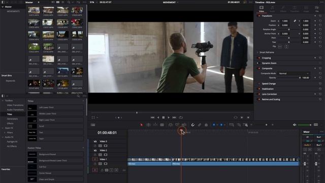
Task: Select Generators in the Toolbox
Action: click(12, 119)
